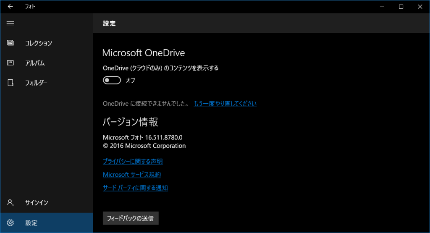This screenshot has width=430, height=233.
Task: Click the OneDrive に接続できませんでした message
Action: 146,104
